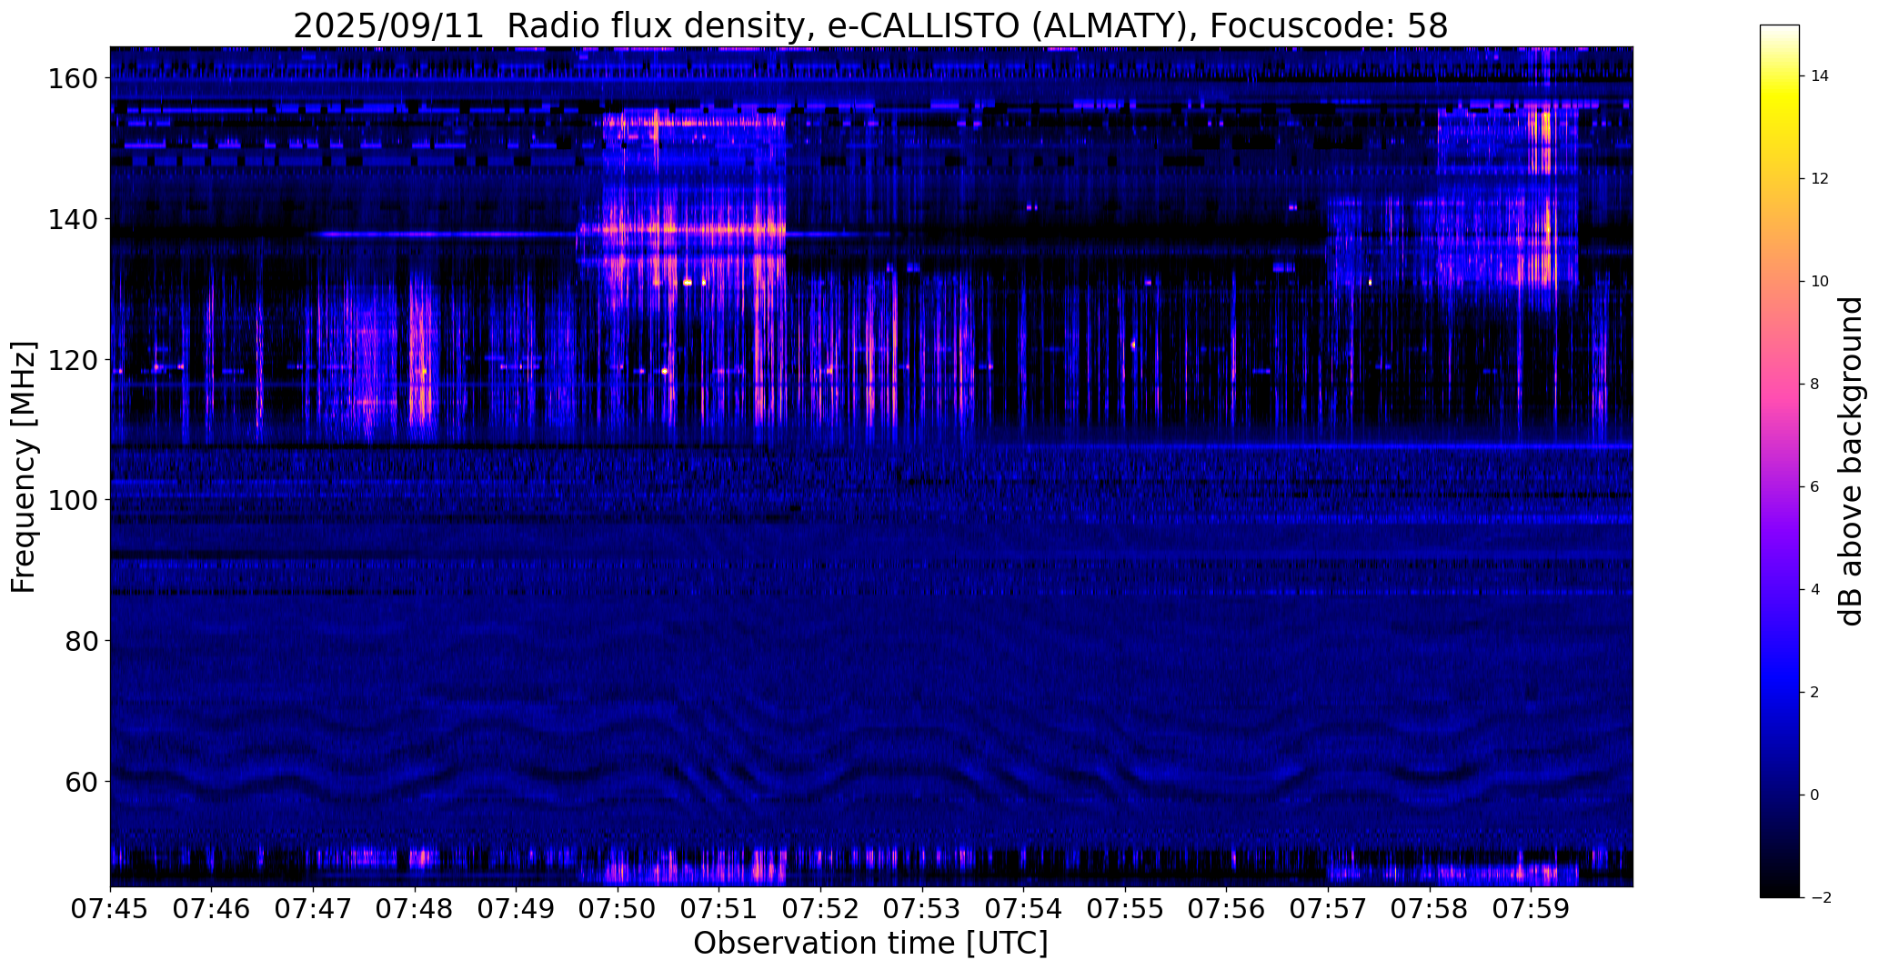Screen dimensions: 1879x970
Task: Select the 07:58 time tick label
Action: (x=1430, y=910)
